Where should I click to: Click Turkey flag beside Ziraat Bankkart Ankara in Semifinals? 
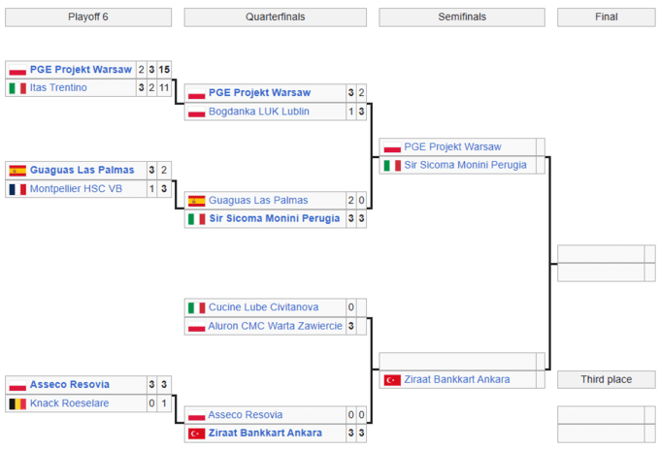[392, 379]
